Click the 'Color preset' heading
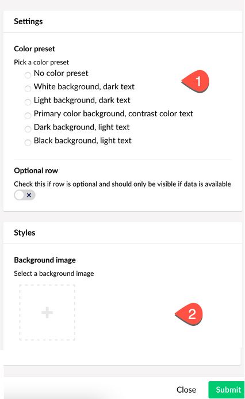The width and height of the screenshot is (245, 399). click(35, 48)
